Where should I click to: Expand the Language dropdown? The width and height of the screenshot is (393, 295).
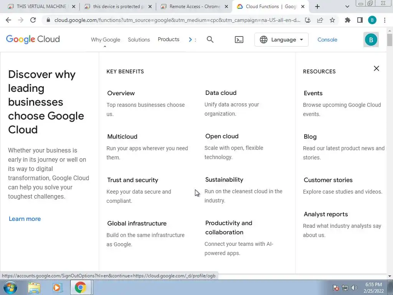pyautogui.click(x=281, y=40)
